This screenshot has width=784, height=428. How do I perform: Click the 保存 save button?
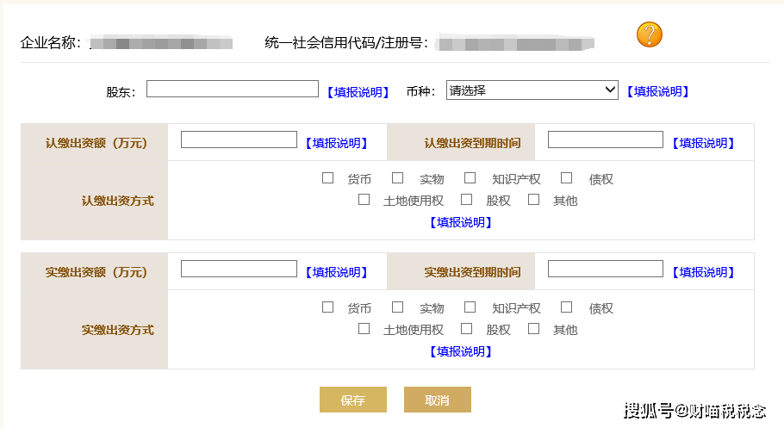point(353,400)
